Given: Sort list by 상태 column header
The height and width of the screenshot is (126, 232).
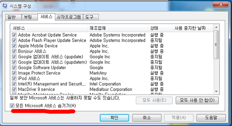Looking at the screenshot, I should pos(160,28).
